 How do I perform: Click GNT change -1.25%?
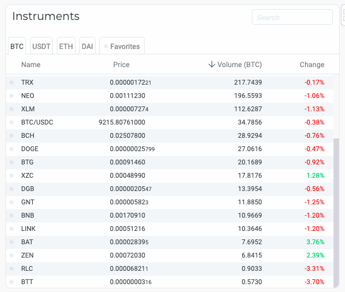[314, 202]
